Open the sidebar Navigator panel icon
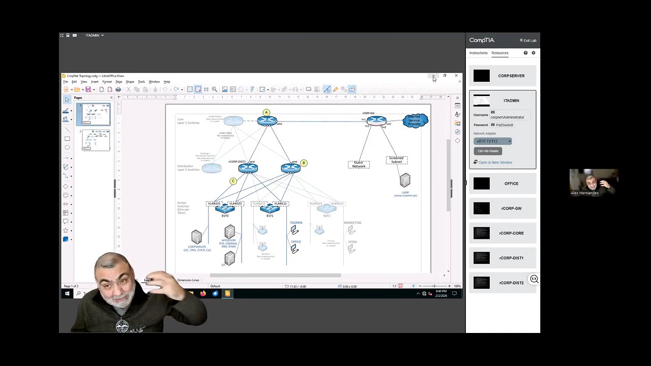 pos(457,132)
